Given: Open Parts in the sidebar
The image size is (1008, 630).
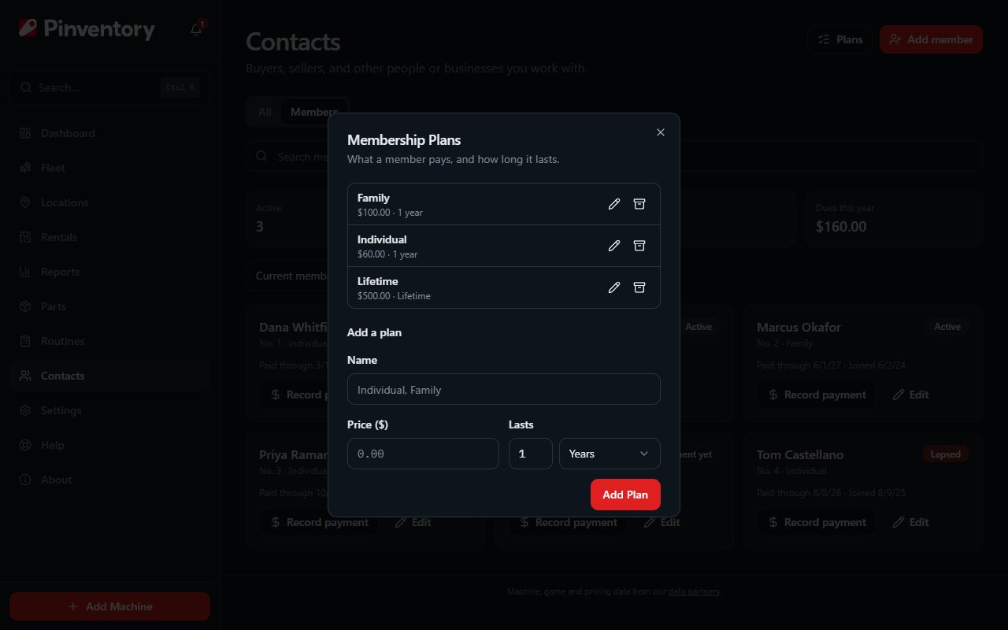Looking at the screenshot, I should (x=109, y=306).
